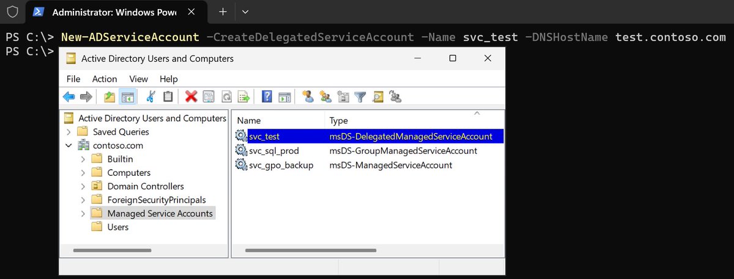The height and width of the screenshot is (279, 734).
Task: Open the File menu
Action: pos(73,79)
